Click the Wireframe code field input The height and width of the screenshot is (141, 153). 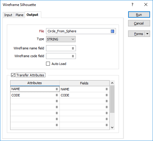coord(61,56)
